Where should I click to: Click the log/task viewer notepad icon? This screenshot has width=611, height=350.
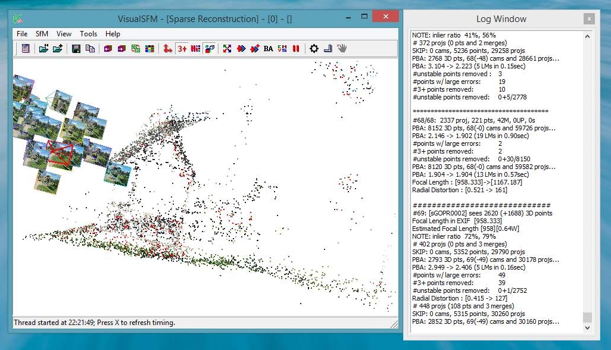tap(26, 49)
